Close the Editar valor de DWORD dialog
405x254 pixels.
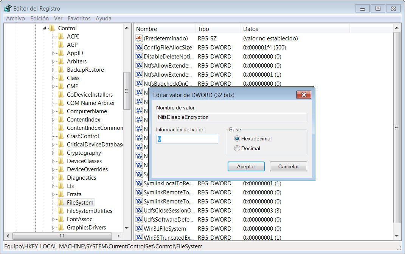click(x=304, y=95)
